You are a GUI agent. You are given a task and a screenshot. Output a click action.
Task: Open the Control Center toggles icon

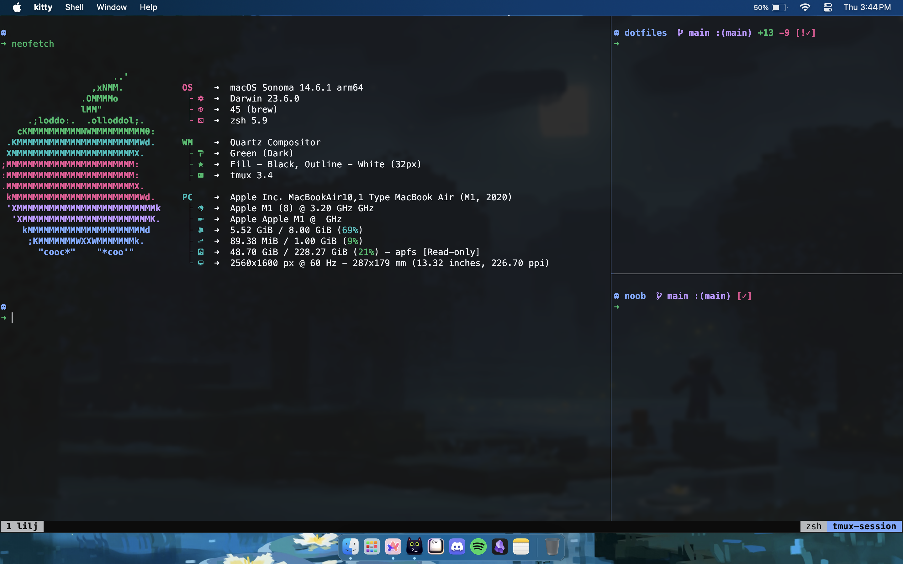click(827, 8)
